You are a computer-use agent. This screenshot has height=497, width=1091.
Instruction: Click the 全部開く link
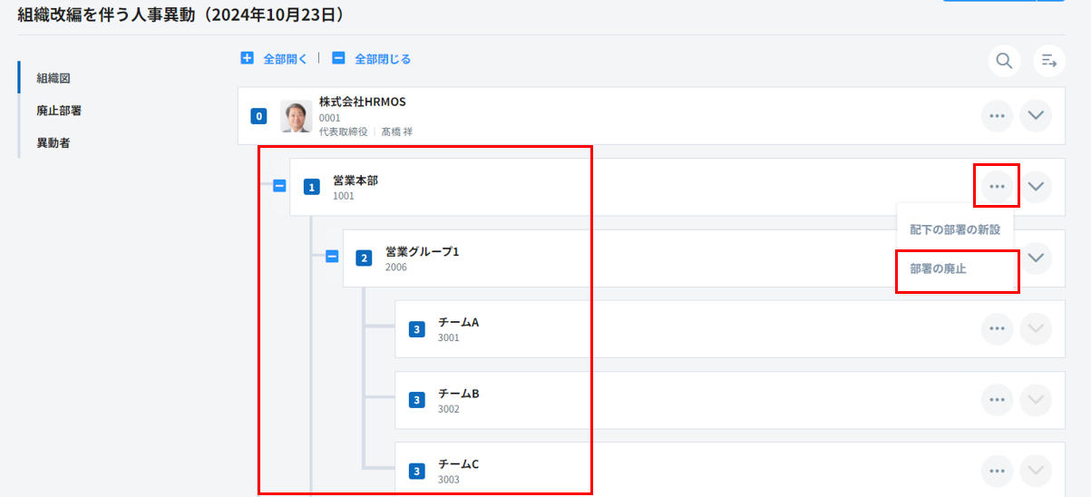pyautogui.click(x=275, y=59)
